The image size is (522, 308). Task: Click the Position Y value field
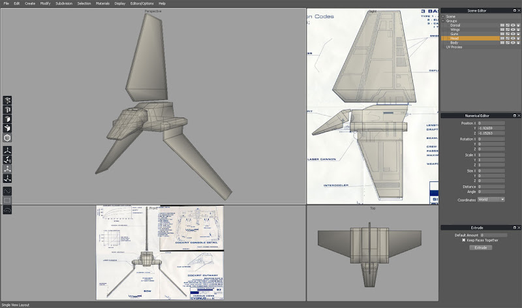click(491, 128)
